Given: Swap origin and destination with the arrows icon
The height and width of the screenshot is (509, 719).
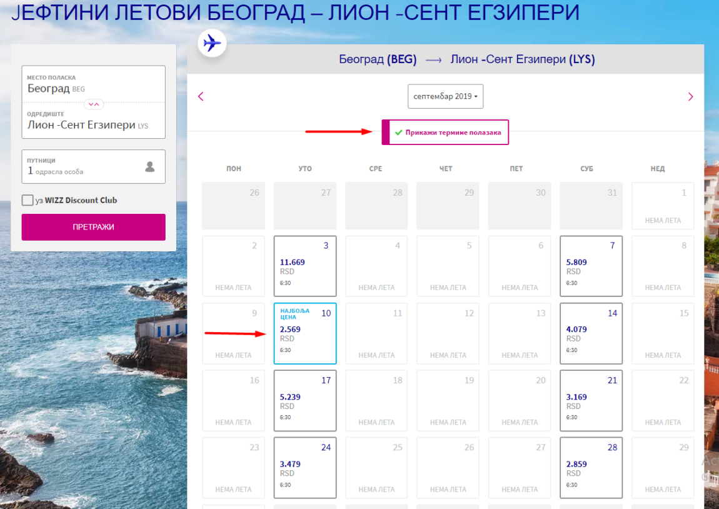Looking at the screenshot, I should 94,104.
